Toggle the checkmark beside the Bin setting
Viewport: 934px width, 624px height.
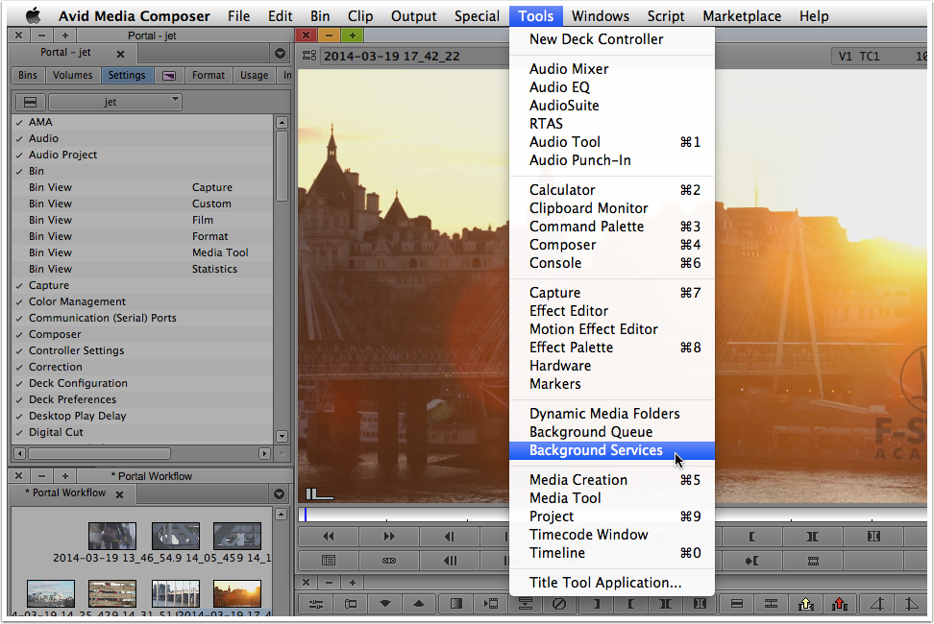19,171
